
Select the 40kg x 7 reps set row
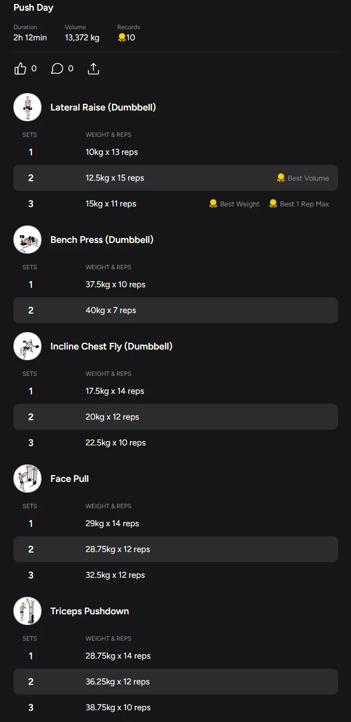(176, 310)
